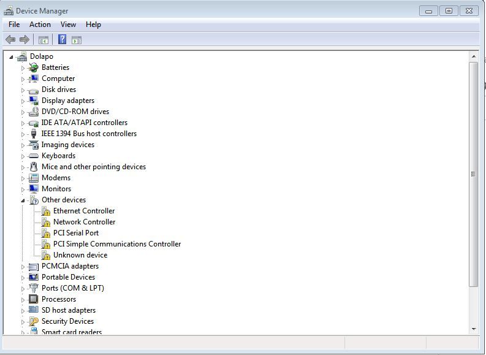Click the PCI Simple Communications Controller warning icon
The height and width of the screenshot is (355, 486).
[x=45, y=244]
